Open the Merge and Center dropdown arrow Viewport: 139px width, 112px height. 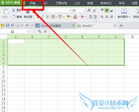tap(130, 17)
